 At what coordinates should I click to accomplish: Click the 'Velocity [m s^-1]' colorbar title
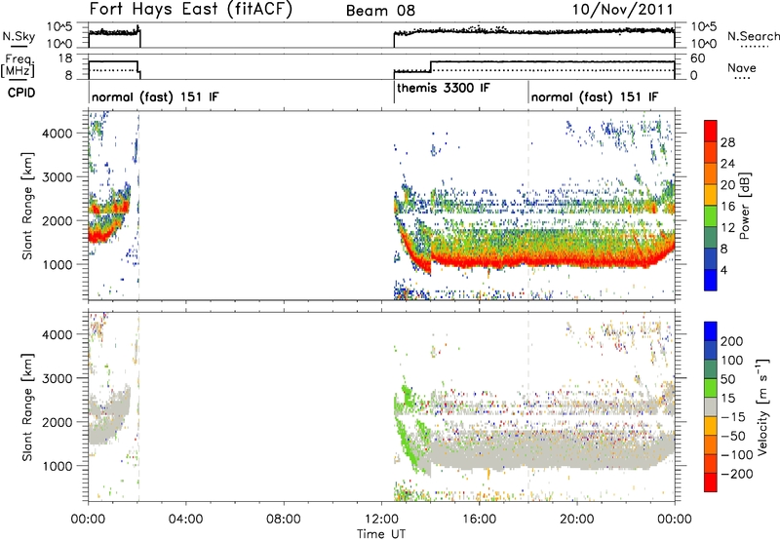(761, 406)
